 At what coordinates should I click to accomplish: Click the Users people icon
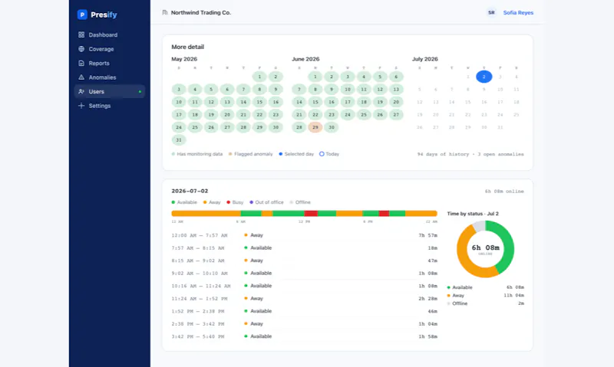tap(81, 91)
